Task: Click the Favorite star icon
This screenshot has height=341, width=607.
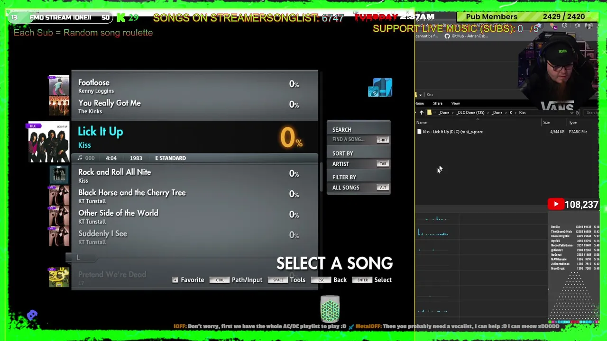Action: click(x=175, y=280)
